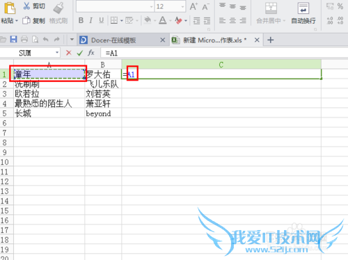Viewport: 348px width, 260px height.
Task: Cut selection with scissors icon
Action: pyautogui.click(x=26, y=6)
